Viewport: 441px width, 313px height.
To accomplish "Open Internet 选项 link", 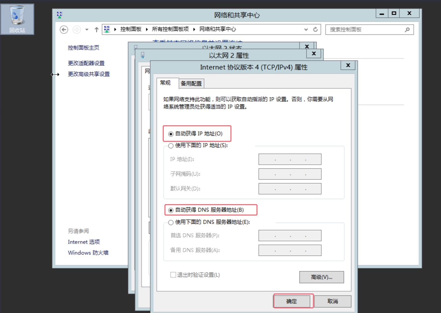I will point(84,242).
